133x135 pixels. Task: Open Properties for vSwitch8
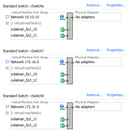pos(116,95)
